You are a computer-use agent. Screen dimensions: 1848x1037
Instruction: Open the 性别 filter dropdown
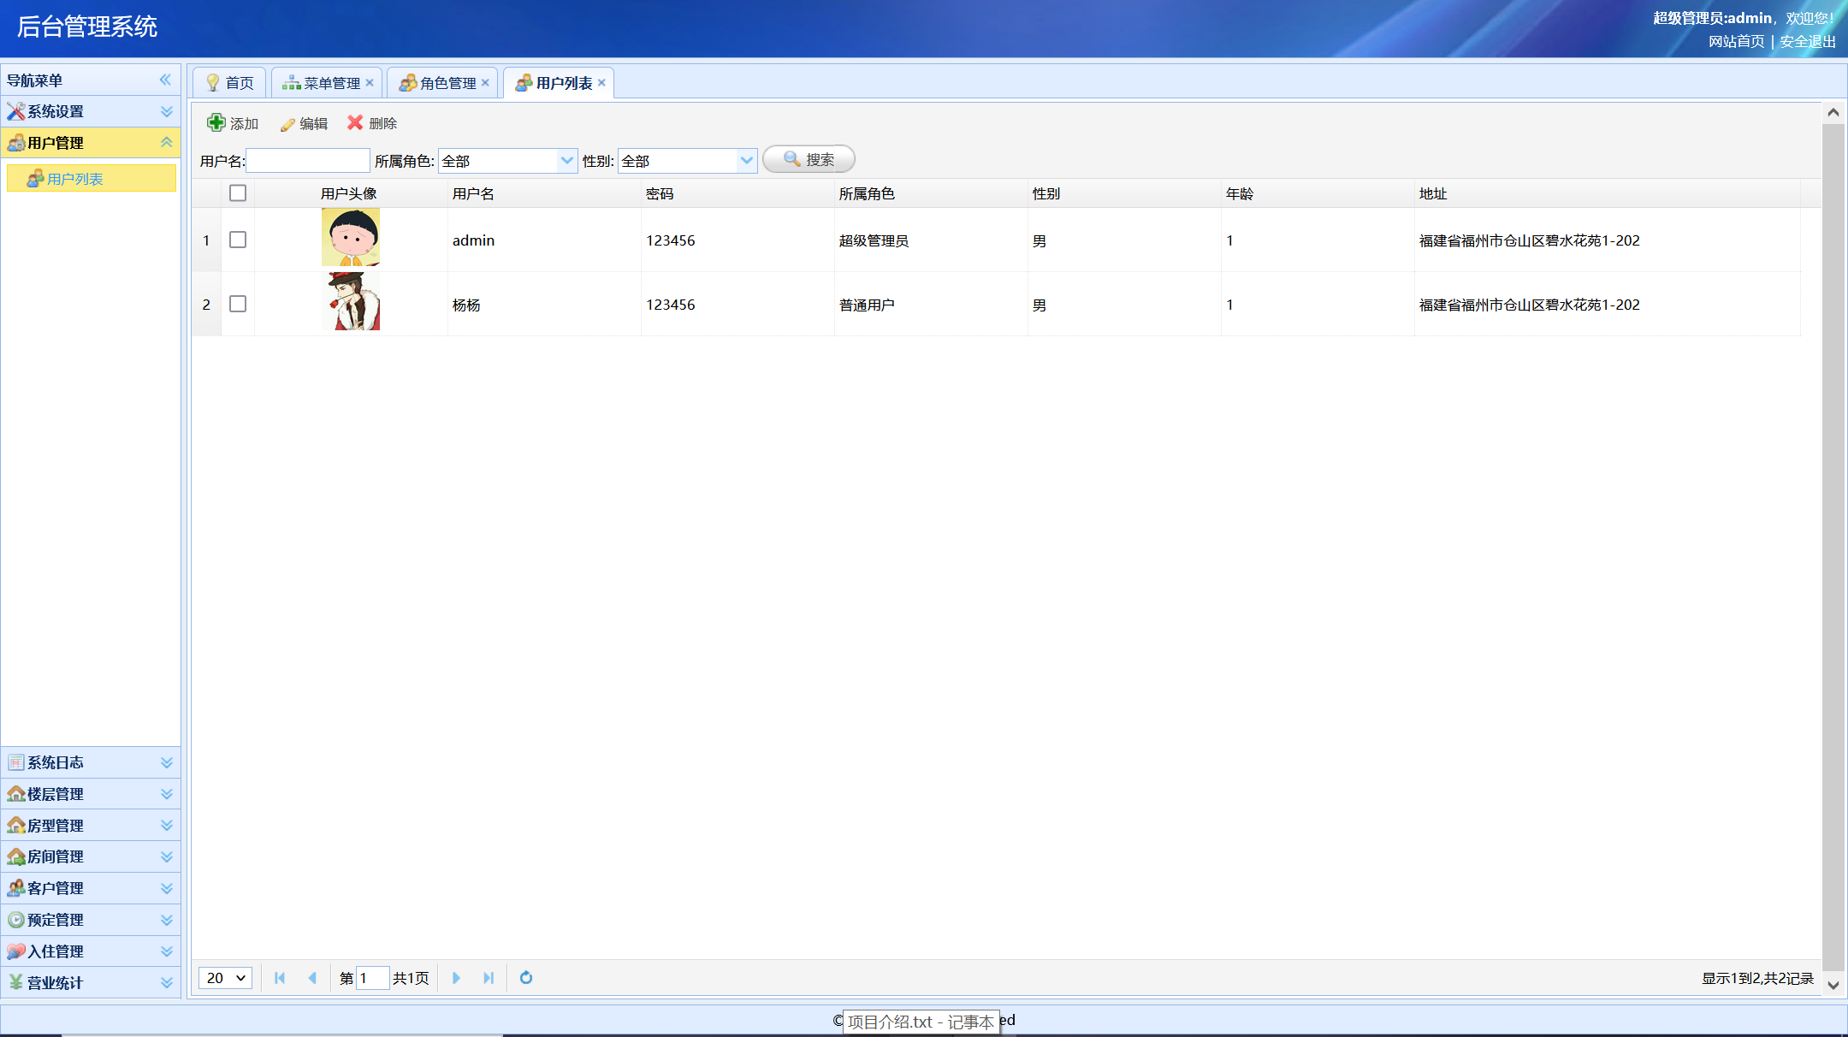point(746,161)
